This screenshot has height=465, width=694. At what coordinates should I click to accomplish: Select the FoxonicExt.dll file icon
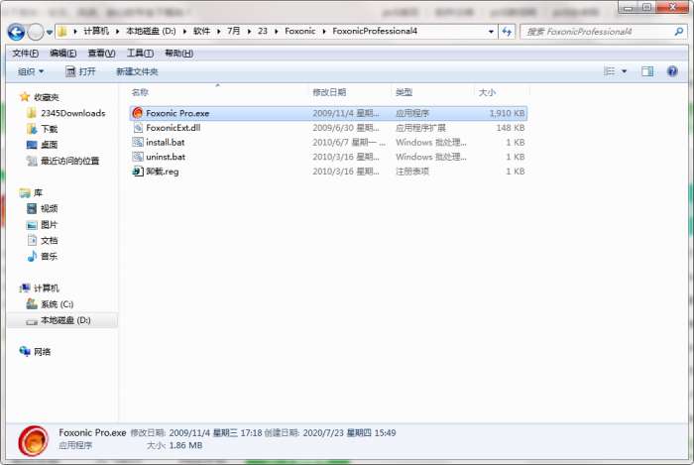pyautogui.click(x=138, y=128)
